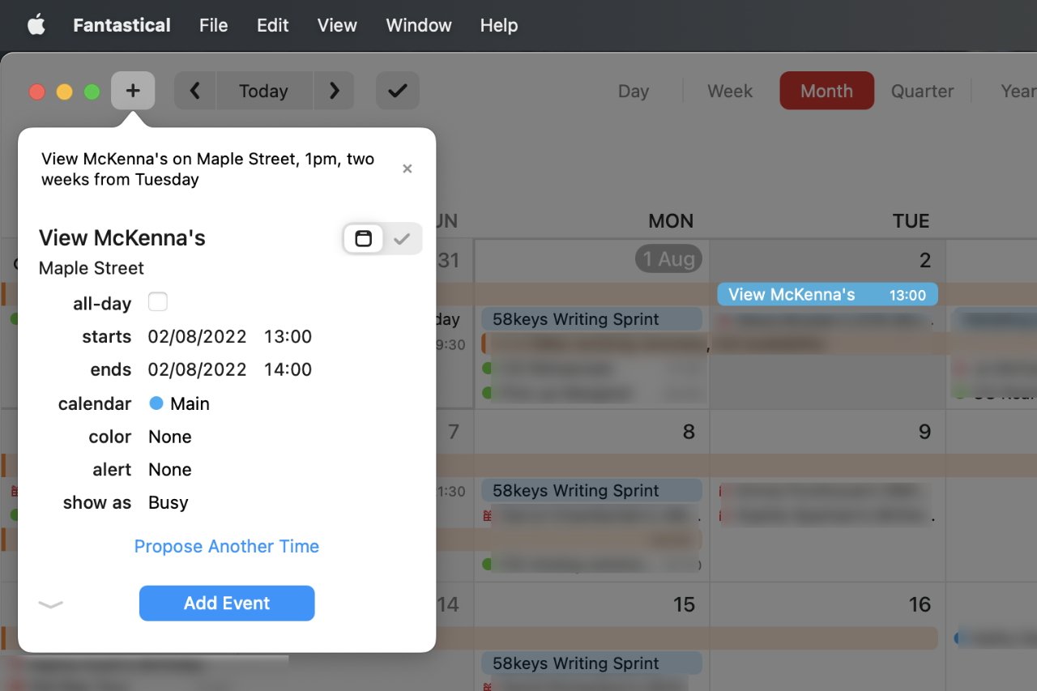The width and height of the screenshot is (1037, 691).
Task: Open the Help menu
Action: click(x=498, y=25)
